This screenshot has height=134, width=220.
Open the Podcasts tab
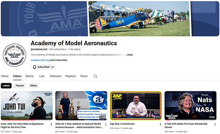click(56, 76)
